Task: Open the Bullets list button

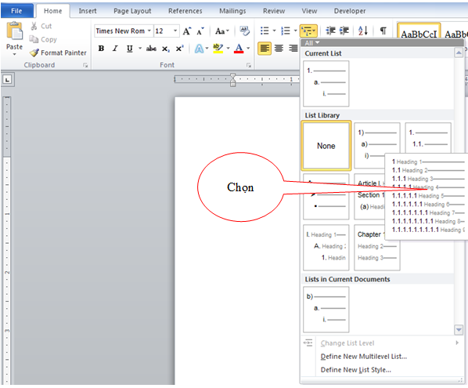Action: pyautogui.click(x=265, y=31)
